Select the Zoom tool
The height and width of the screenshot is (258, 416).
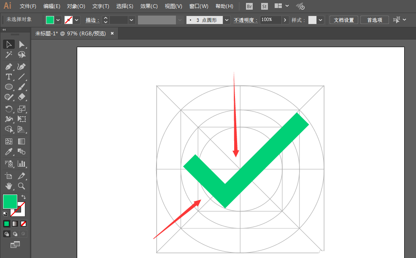click(x=22, y=186)
